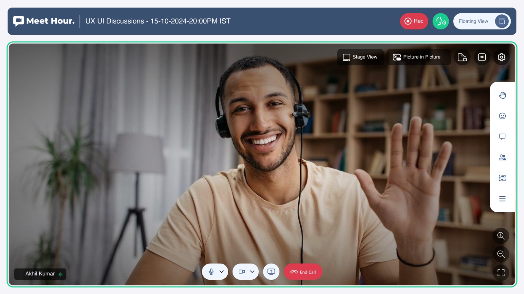Open the emoji reactions smiley
524x294 pixels.
[x=502, y=116]
